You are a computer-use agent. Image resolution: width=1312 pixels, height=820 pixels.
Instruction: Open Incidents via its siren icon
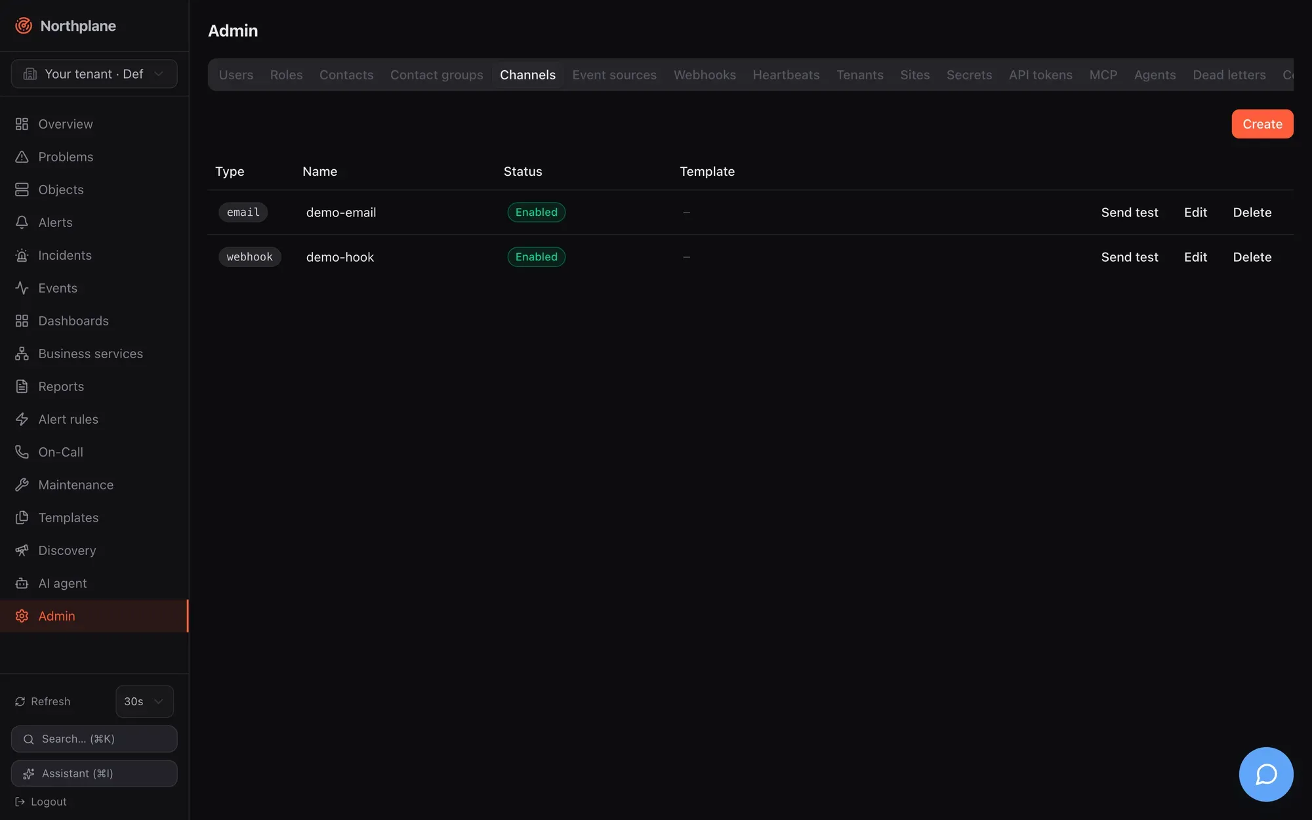(22, 255)
